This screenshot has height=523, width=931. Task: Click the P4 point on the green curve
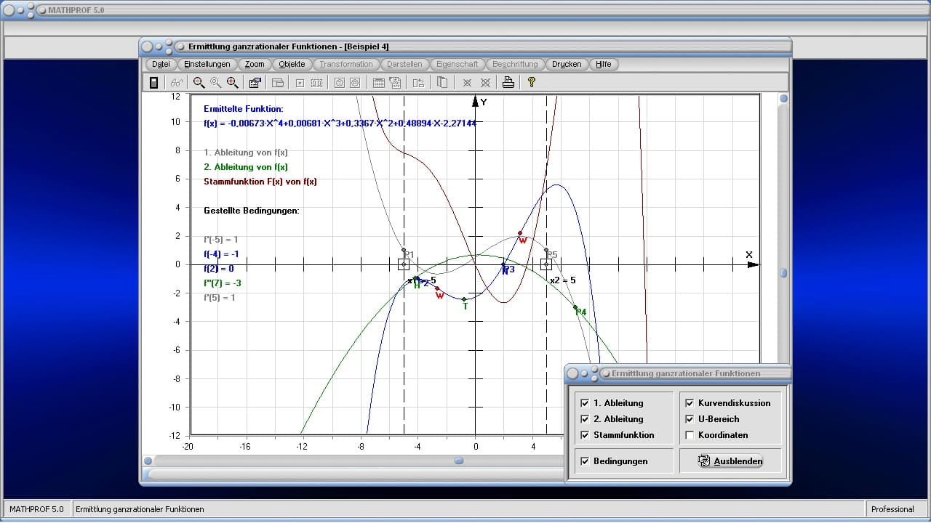(x=575, y=307)
